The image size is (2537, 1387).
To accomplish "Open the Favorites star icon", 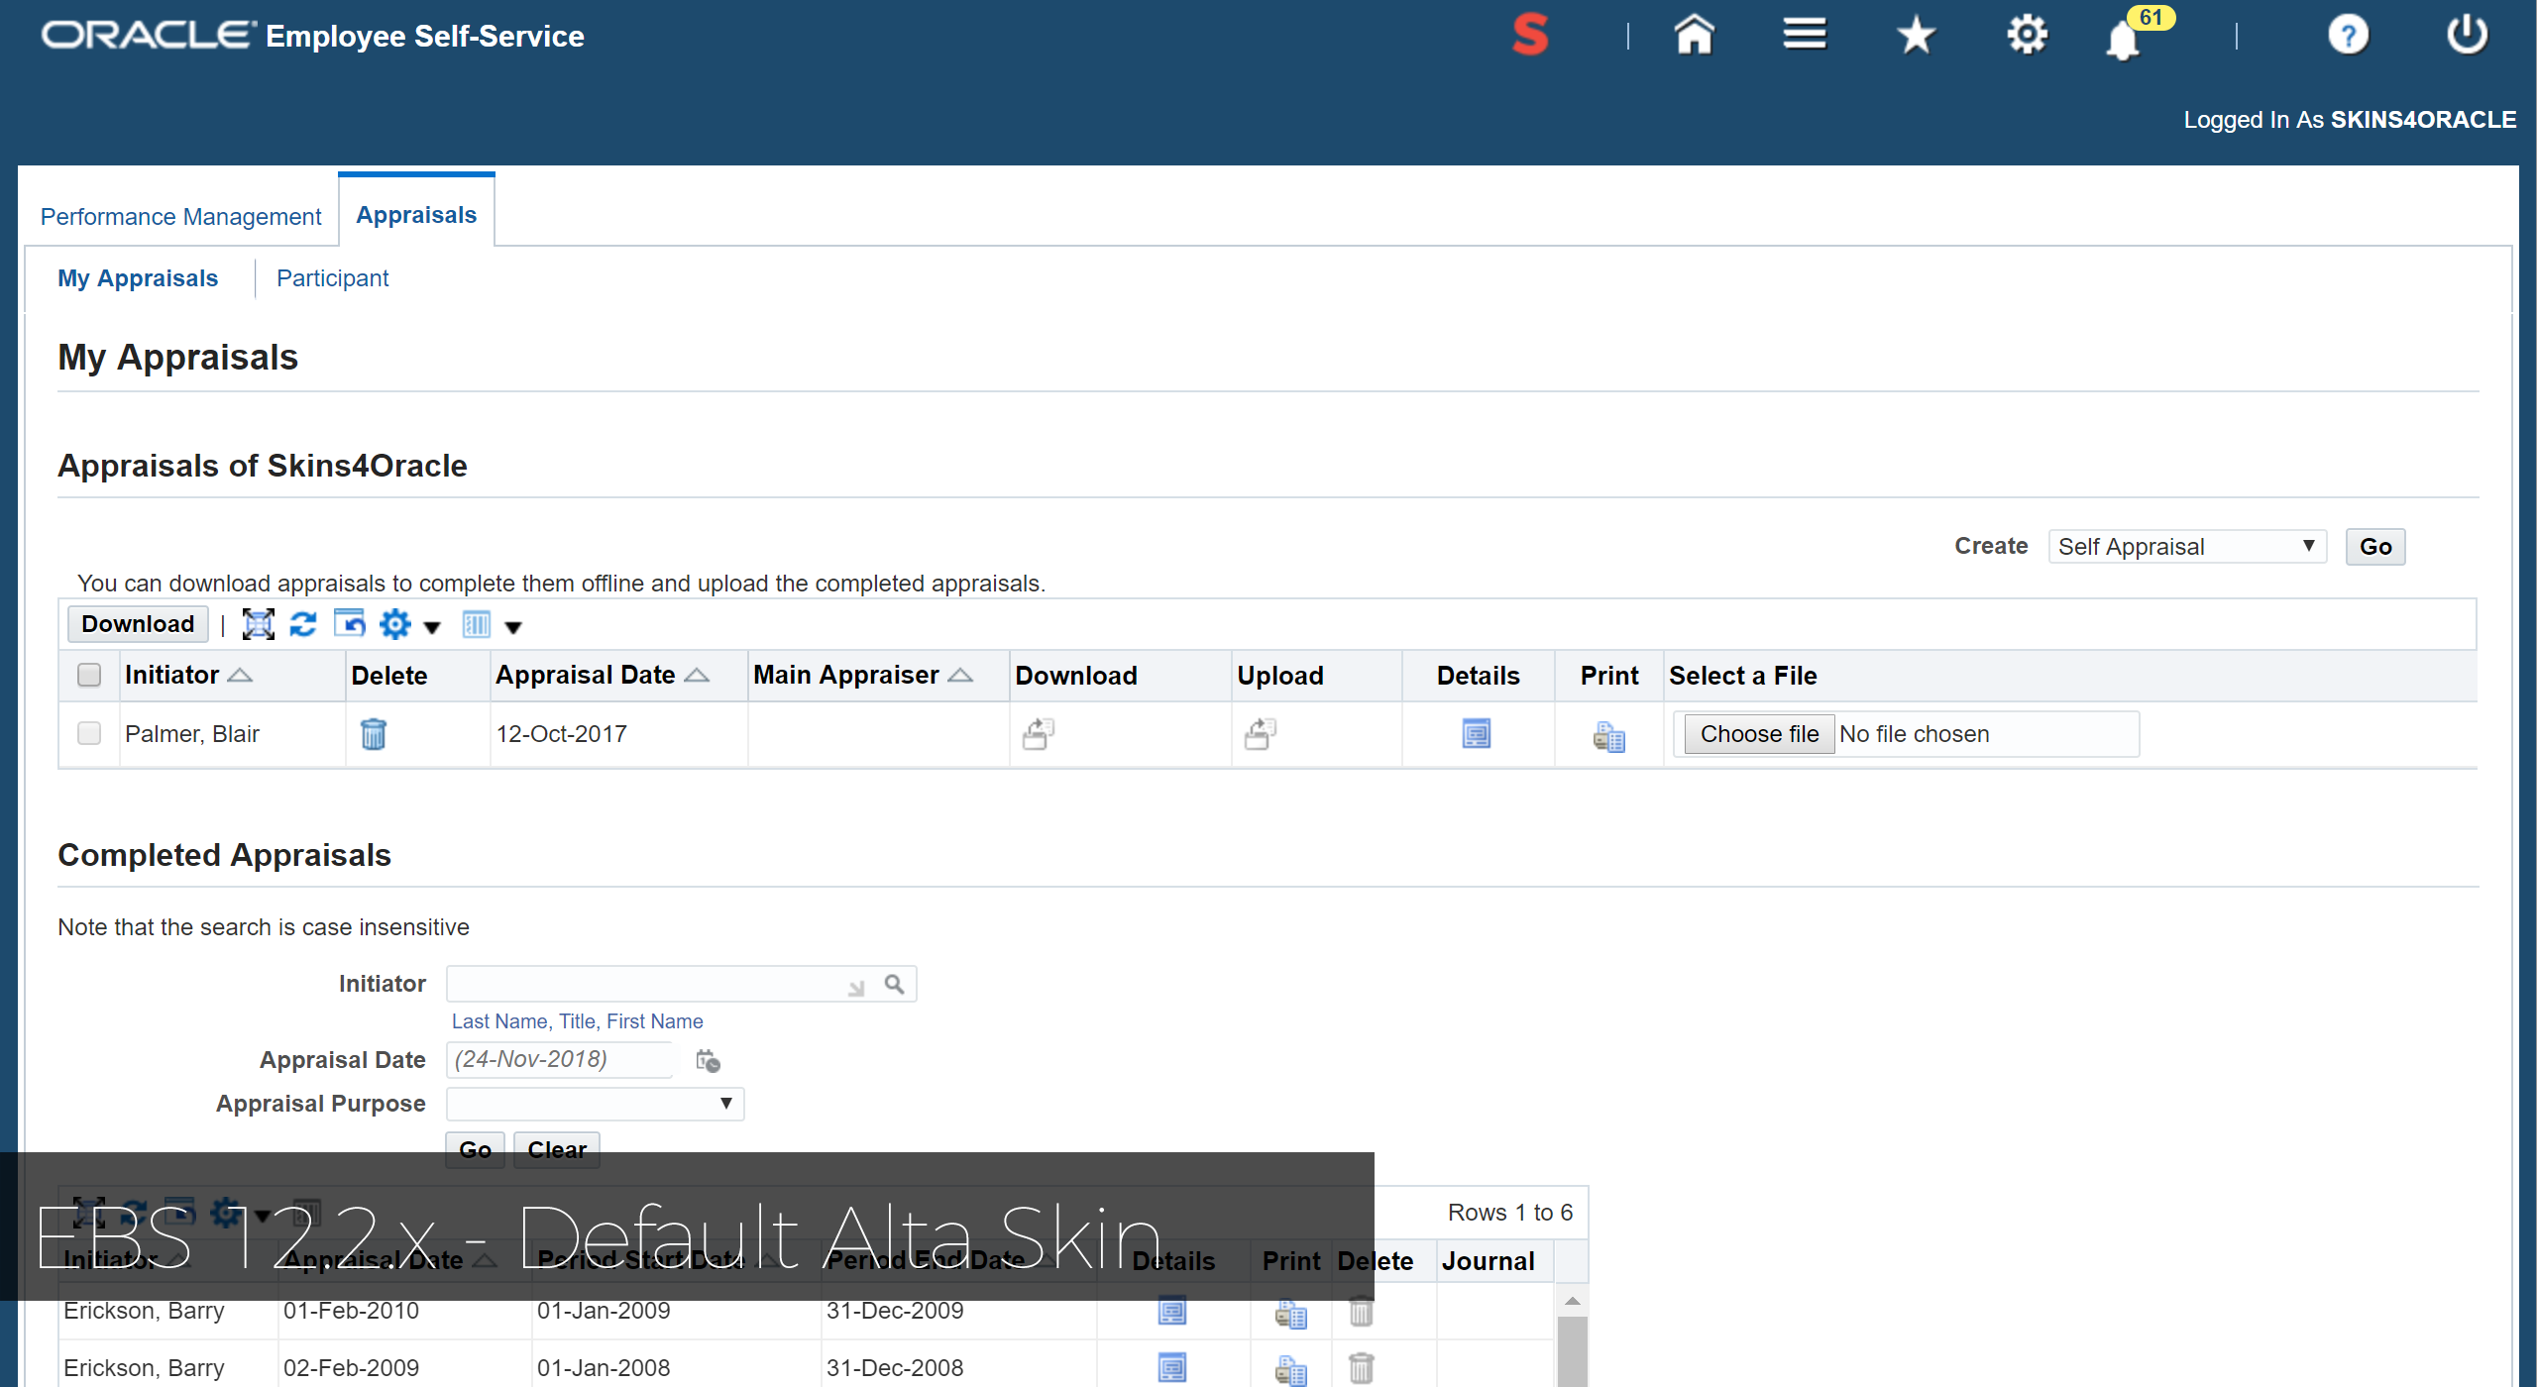I will tap(1916, 36).
